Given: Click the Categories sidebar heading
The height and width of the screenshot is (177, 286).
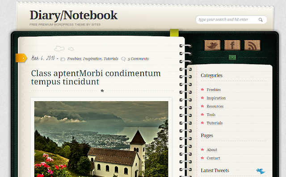Looking at the screenshot, I should 211,75.
